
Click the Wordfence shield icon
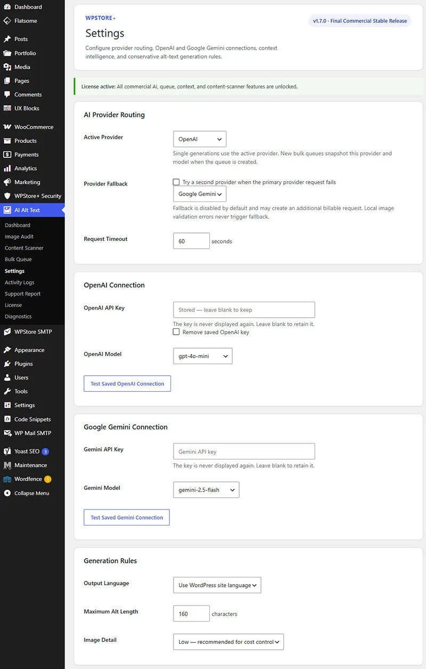pyautogui.click(x=7, y=479)
